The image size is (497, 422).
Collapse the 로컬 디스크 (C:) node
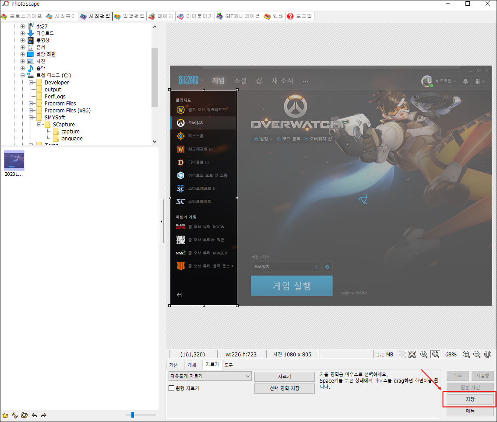(22, 75)
